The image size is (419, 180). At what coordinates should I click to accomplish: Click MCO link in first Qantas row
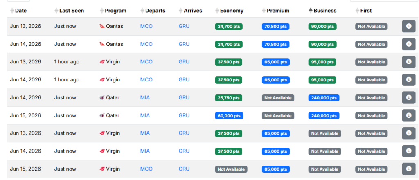point(146,26)
